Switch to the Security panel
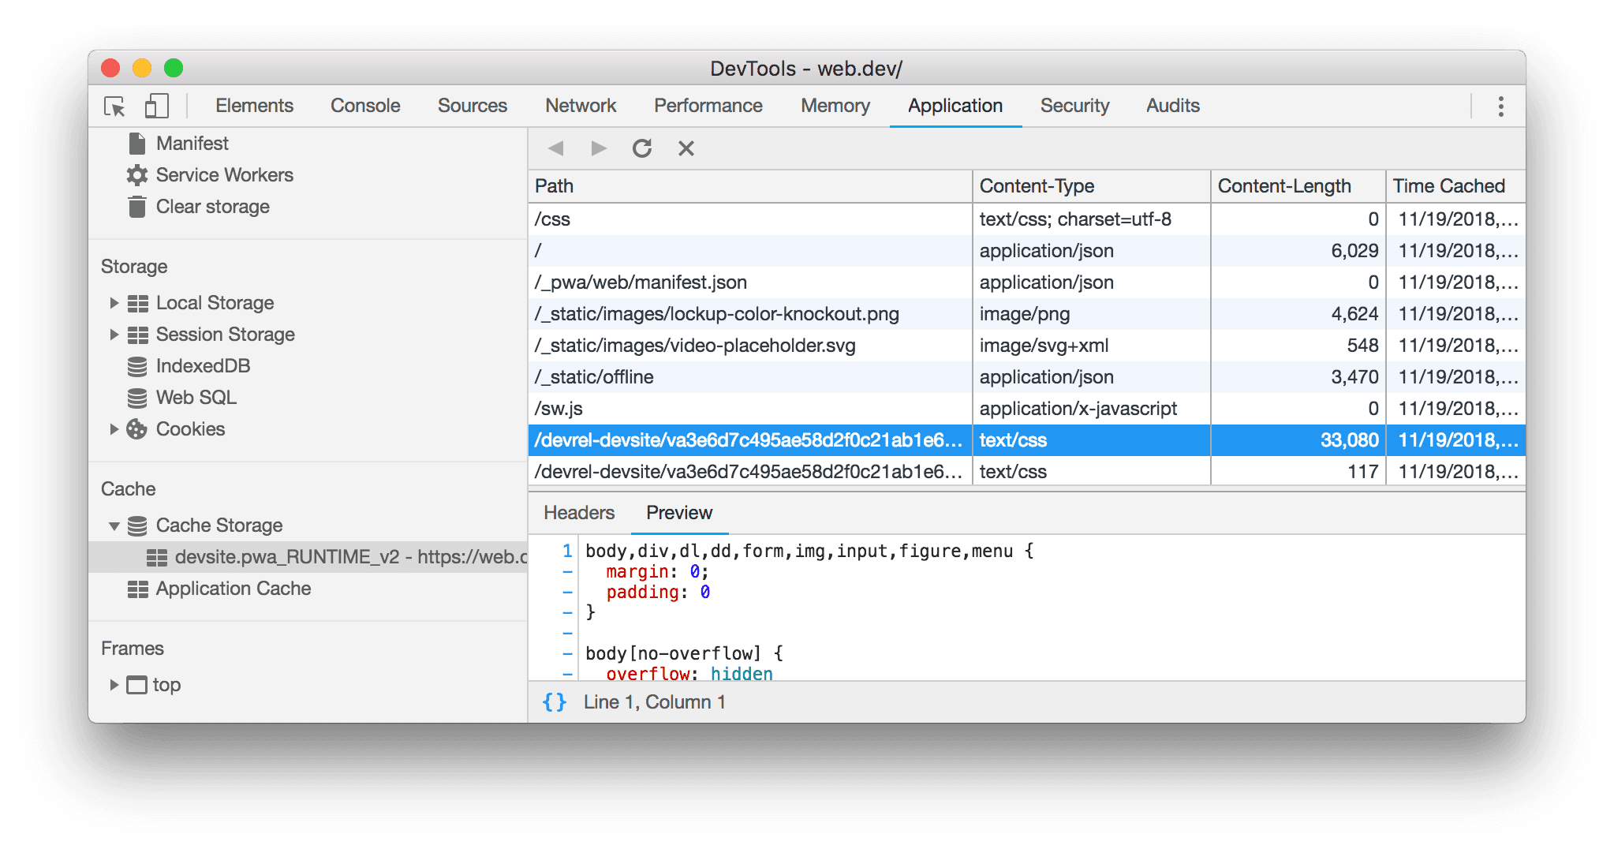The image size is (1614, 849). pos(1074,105)
